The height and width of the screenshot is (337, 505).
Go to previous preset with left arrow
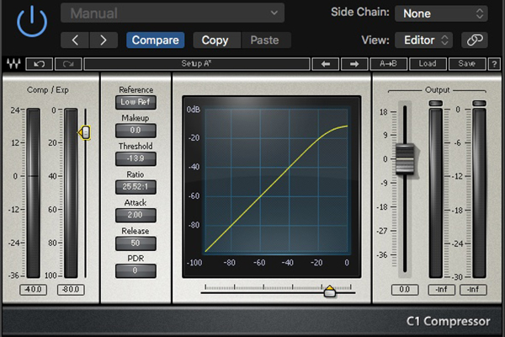tap(75, 40)
